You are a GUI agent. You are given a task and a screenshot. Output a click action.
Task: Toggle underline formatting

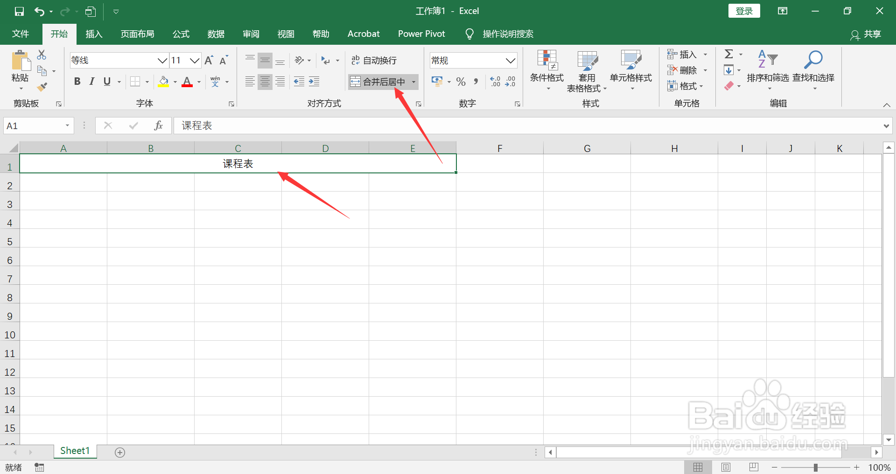[x=107, y=82]
